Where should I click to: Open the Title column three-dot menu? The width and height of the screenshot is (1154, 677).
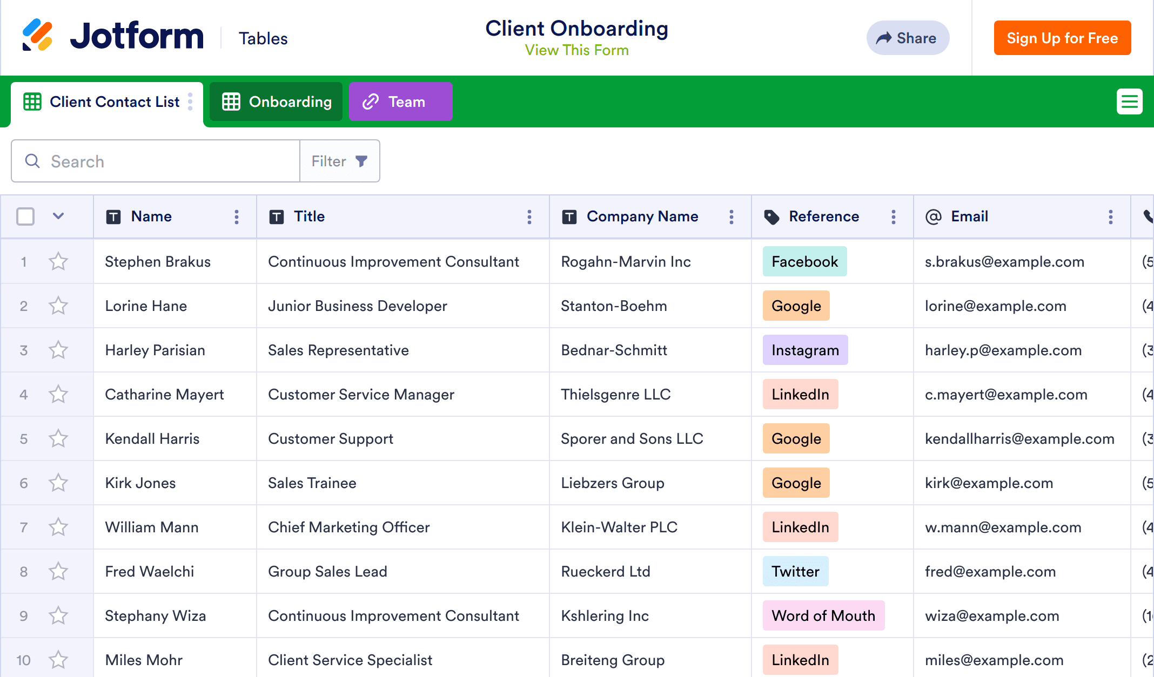point(529,216)
